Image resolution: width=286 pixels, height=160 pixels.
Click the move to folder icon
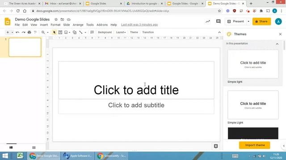coord(62,20)
